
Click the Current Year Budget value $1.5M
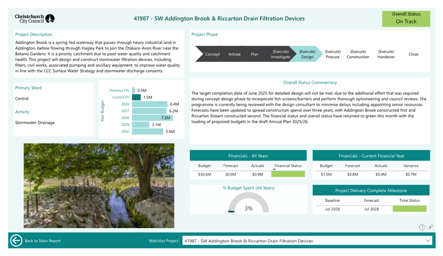326,174
